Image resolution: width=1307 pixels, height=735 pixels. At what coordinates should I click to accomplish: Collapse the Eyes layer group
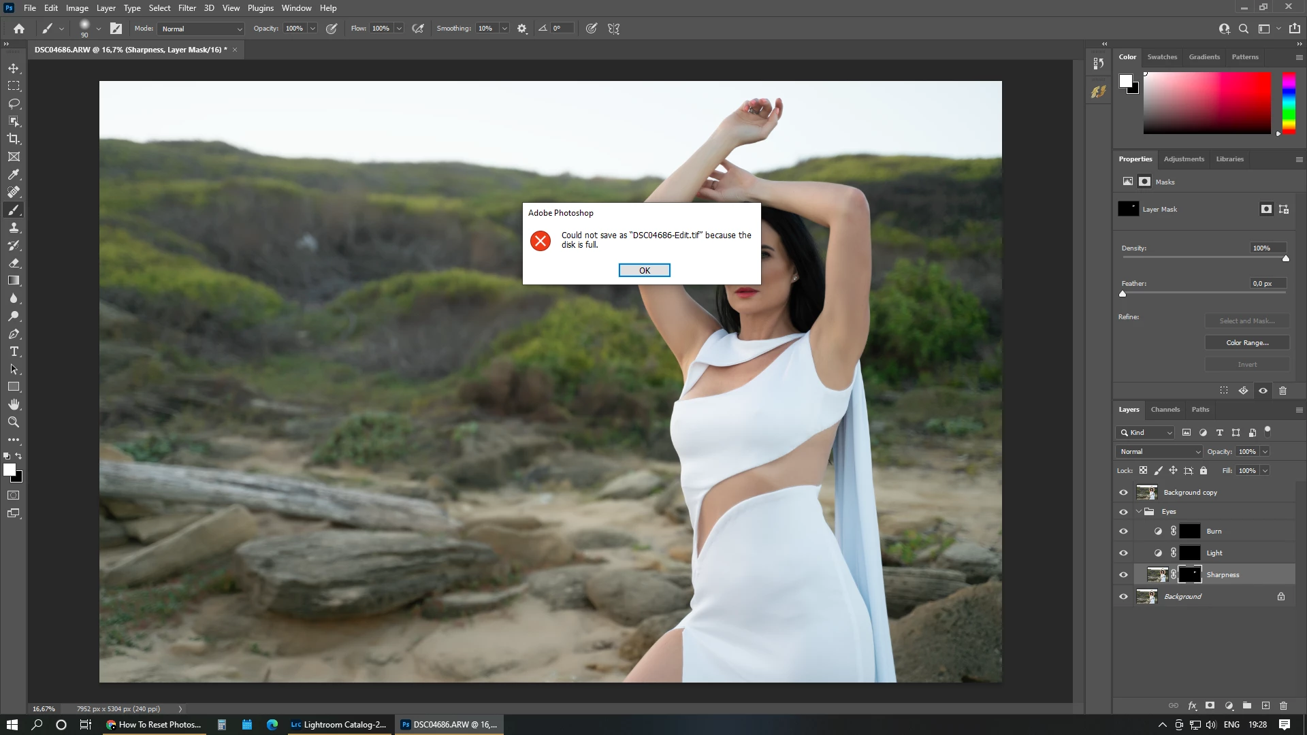click(1139, 512)
